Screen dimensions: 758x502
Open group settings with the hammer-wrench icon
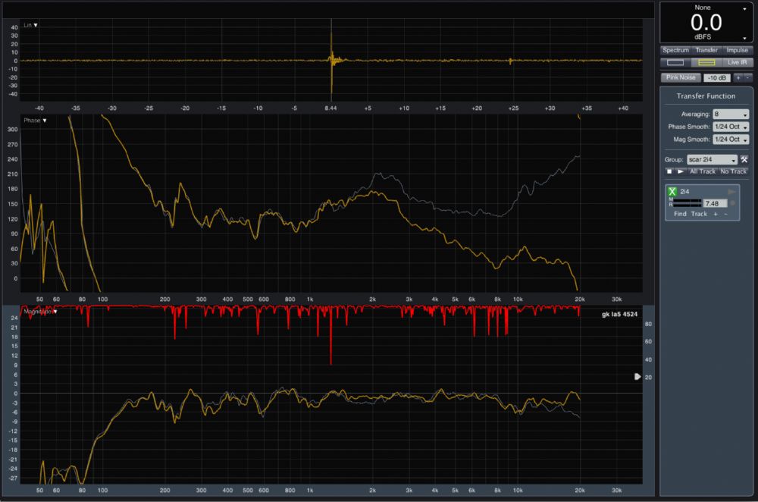(x=744, y=159)
